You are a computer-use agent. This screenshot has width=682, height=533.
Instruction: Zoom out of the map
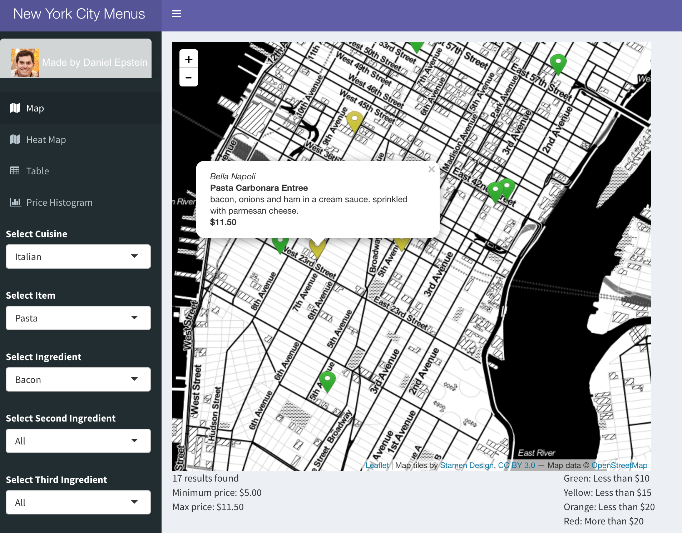tap(189, 78)
